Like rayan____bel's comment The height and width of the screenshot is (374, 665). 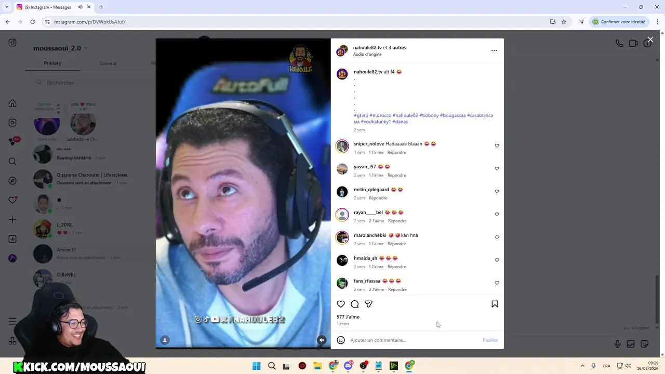[497, 215]
